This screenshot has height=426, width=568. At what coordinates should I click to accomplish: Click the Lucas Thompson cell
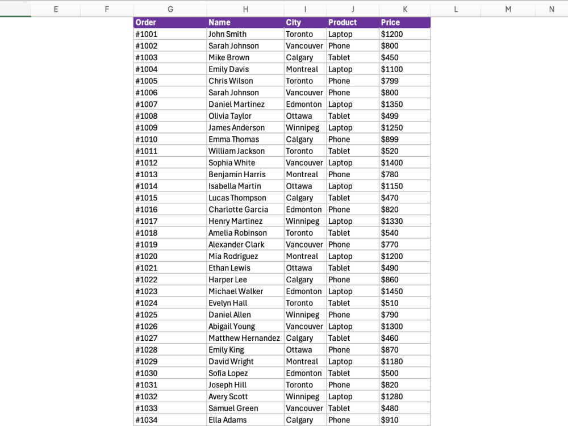[x=245, y=198]
